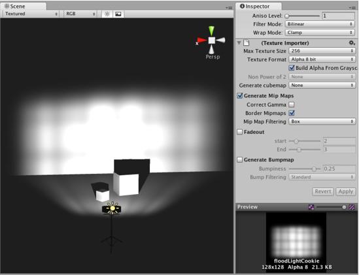Click the floodLightCookie preview thumbnail
Image resolution: width=359 pixels, height=275 pixels.
tap(296, 242)
